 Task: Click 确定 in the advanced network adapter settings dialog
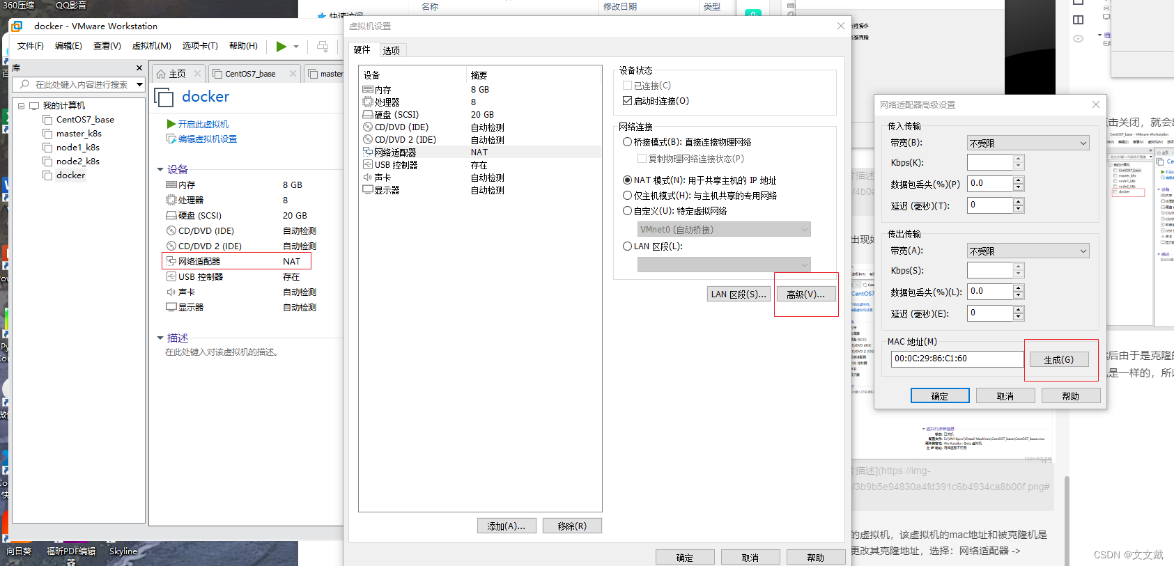coord(940,396)
